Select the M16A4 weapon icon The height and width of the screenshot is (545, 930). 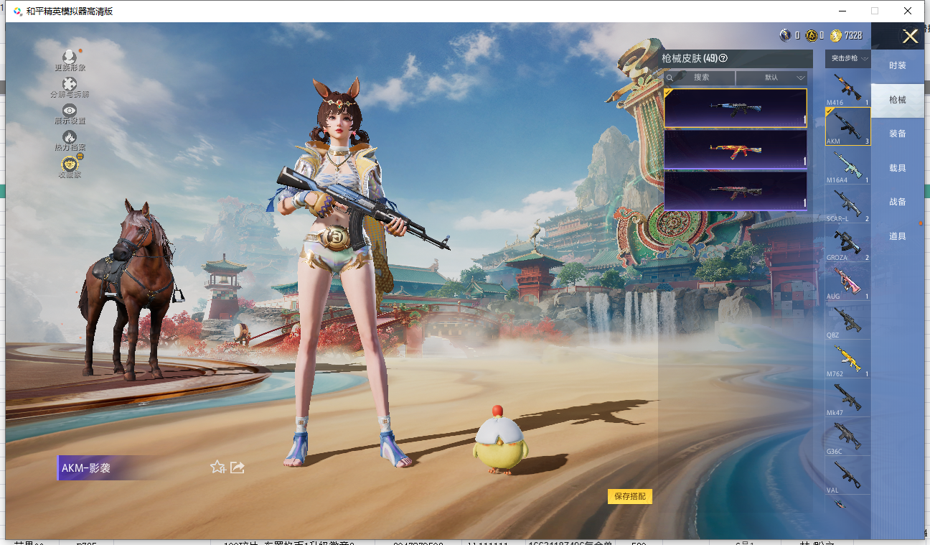(847, 165)
